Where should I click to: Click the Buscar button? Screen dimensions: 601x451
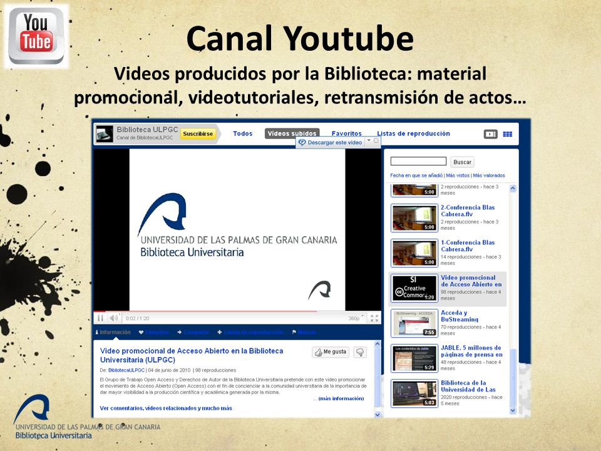tap(462, 162)
